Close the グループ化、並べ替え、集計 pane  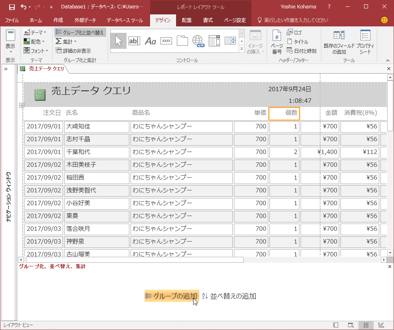pyautogui.click(x=390, y=266)
